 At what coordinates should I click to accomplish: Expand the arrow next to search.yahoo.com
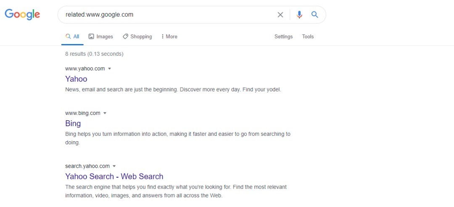(x=114, y=166)
